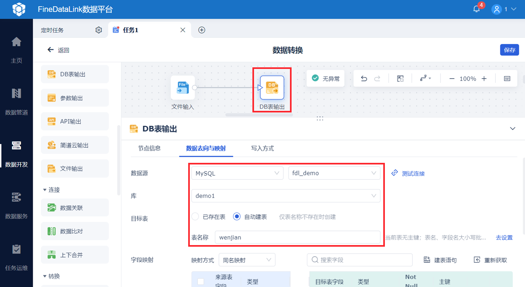
Task: Click the keyboard shortcuts icon
Action: (x=507, y=79)
